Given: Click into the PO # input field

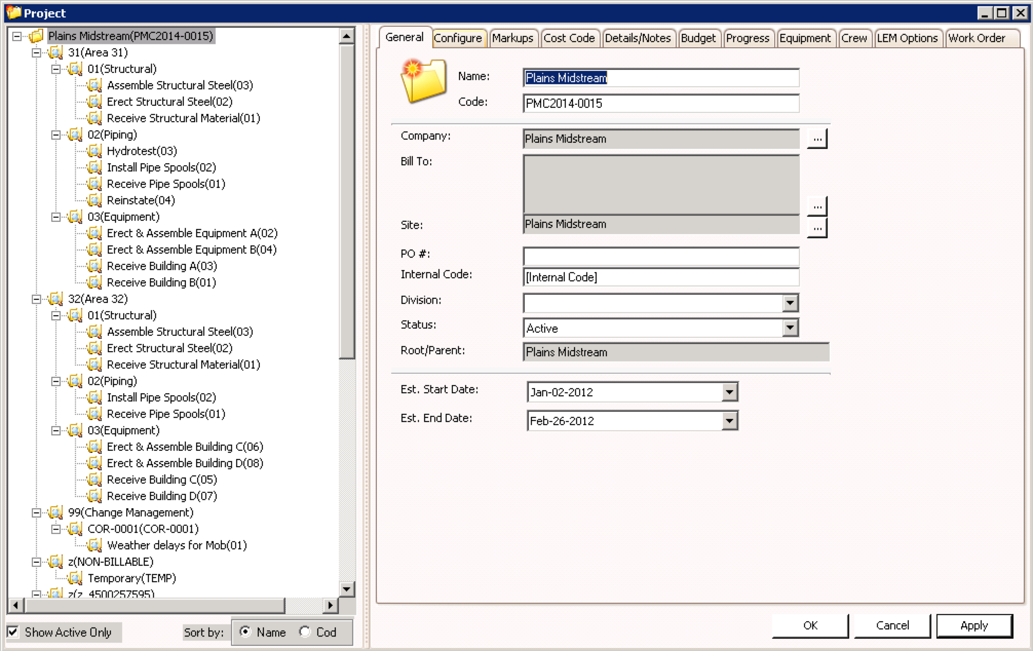Looking at the screenshot, I should click(x=660, y=256).
